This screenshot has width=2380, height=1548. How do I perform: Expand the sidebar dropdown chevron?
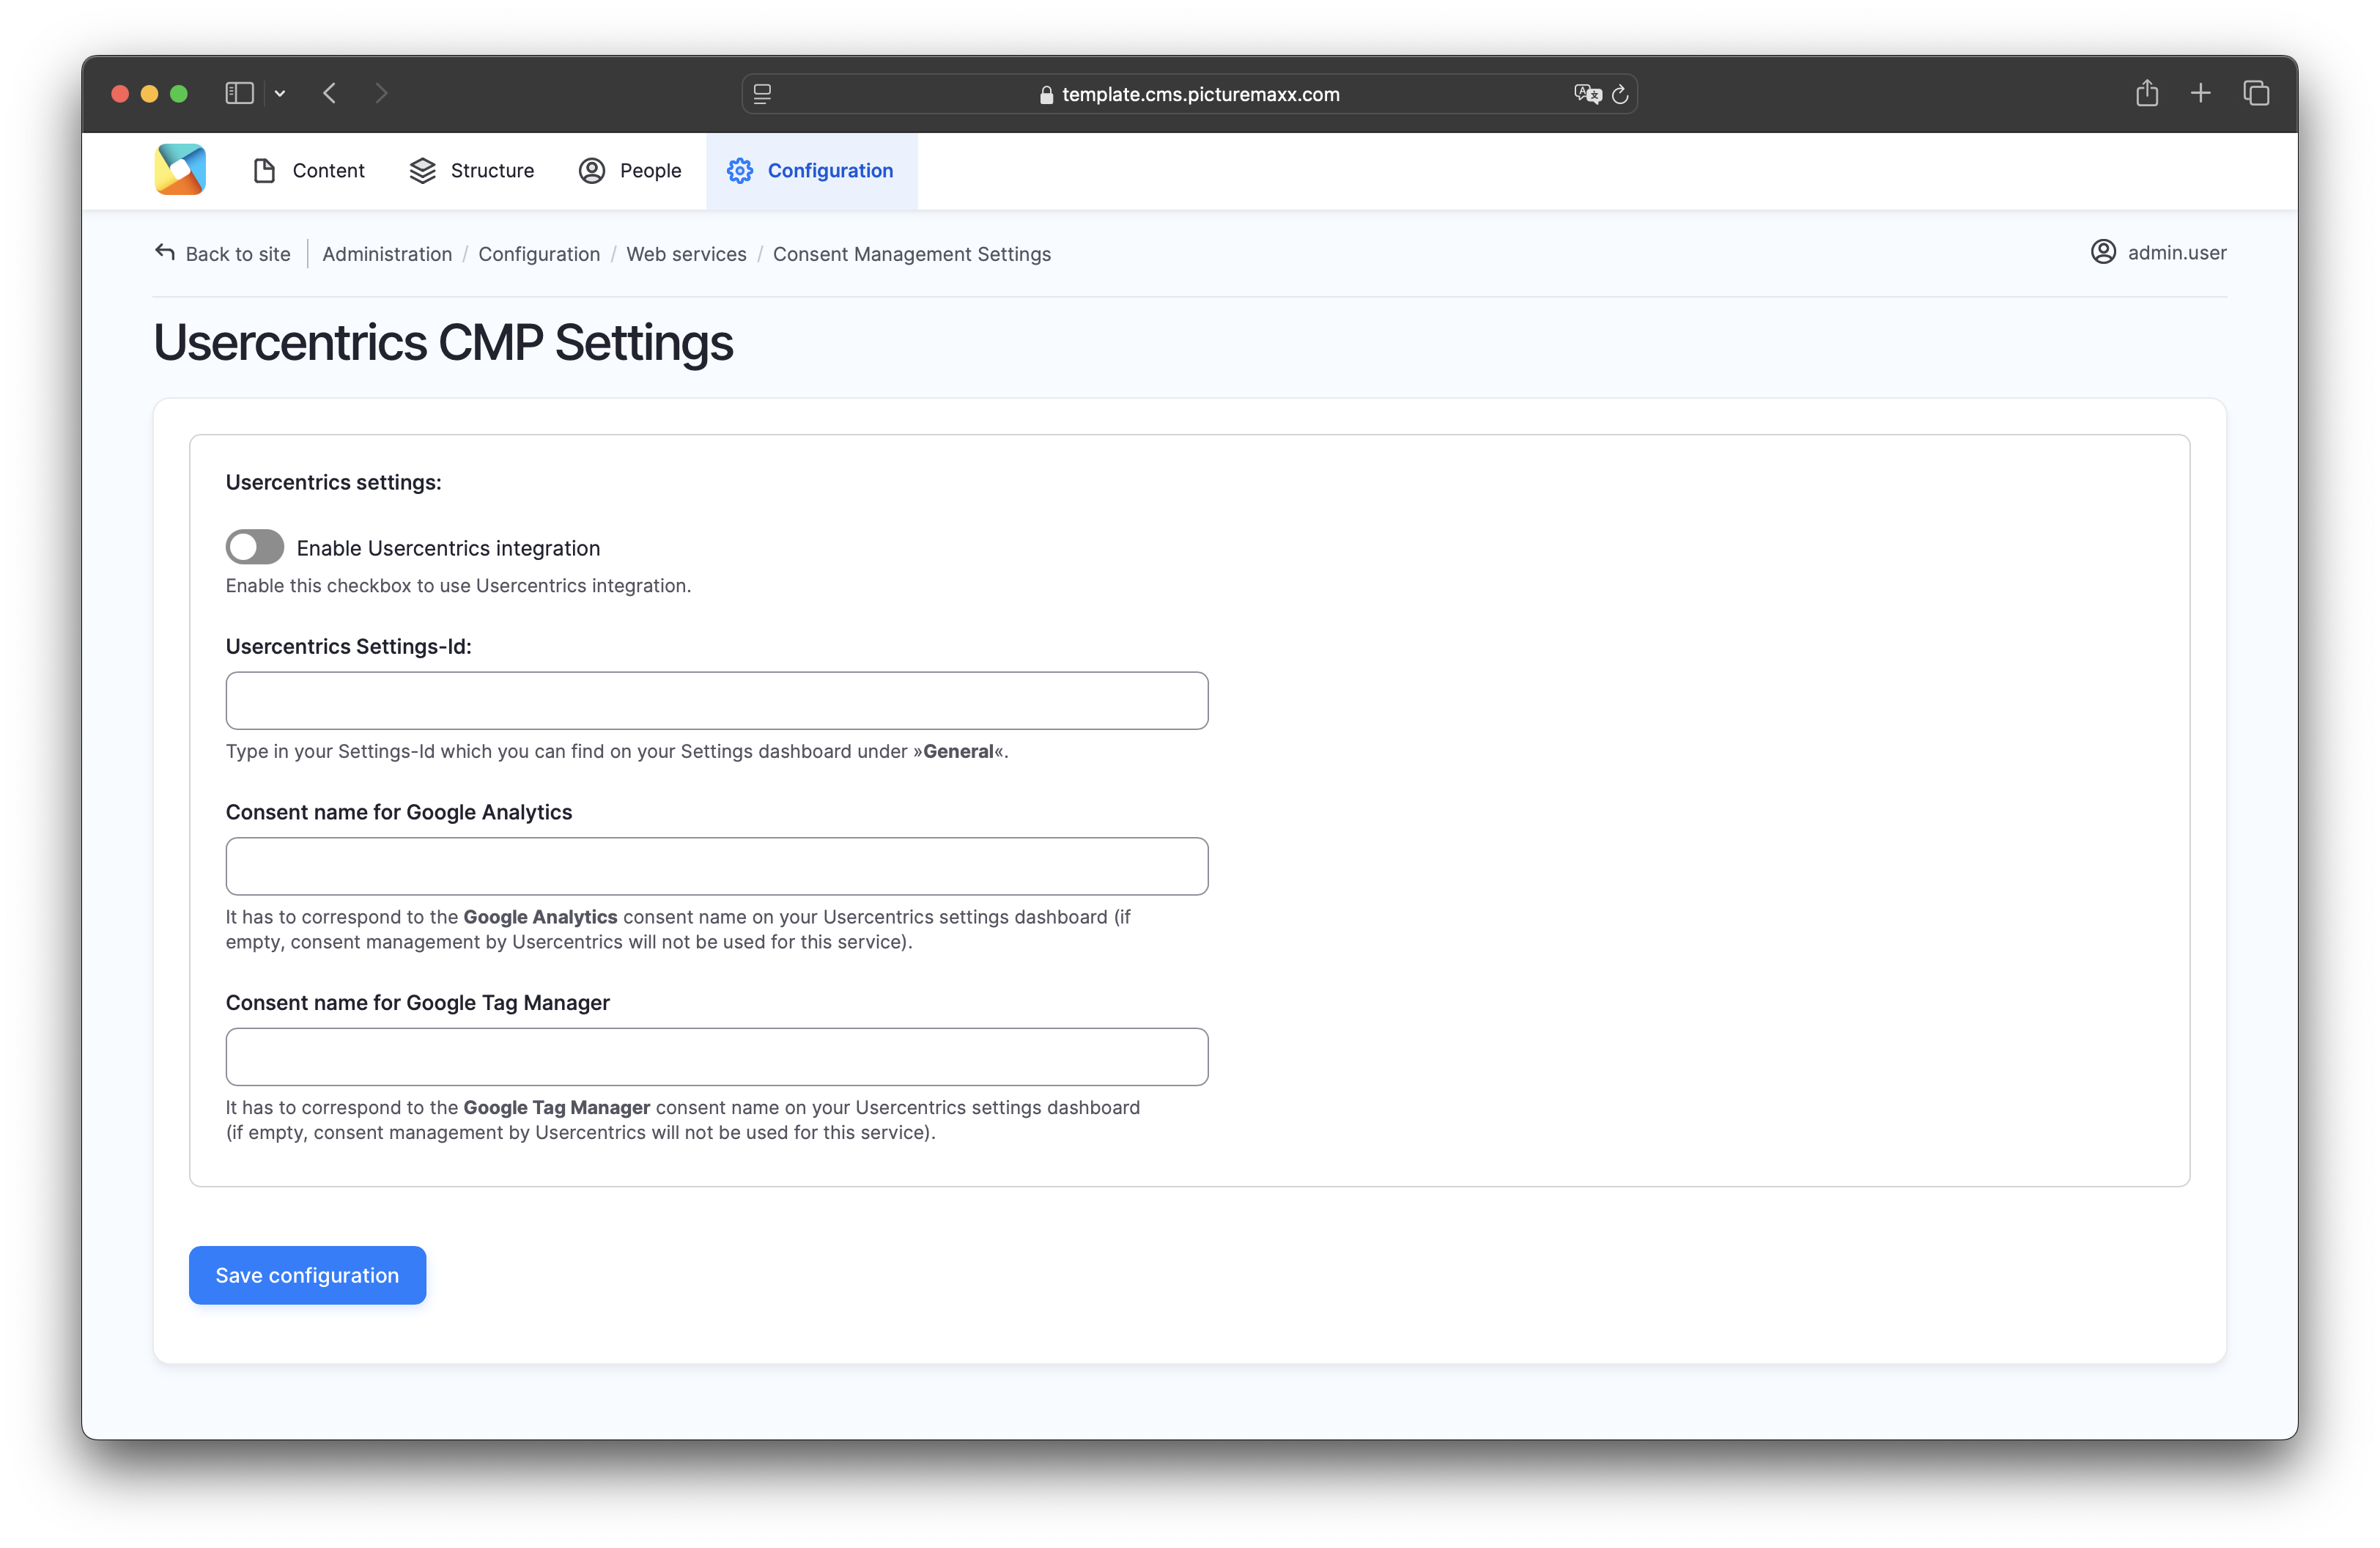click(x=280, y=93)
